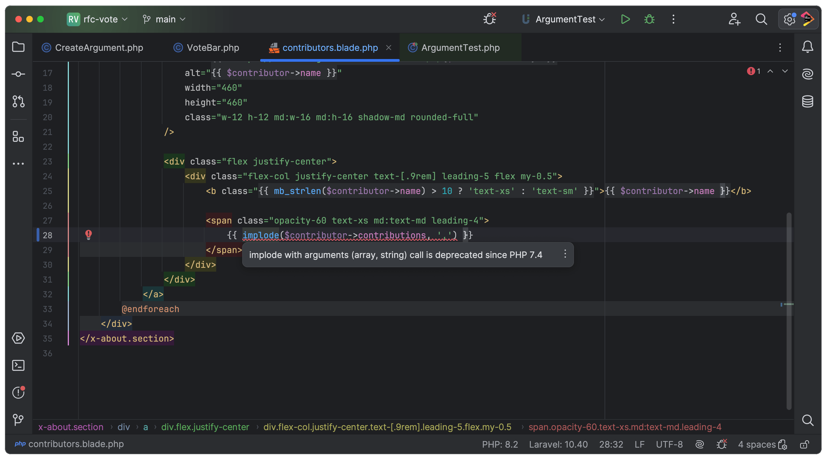Open the ArgumentTest run configuration dropdown

(x=564, y=19)
